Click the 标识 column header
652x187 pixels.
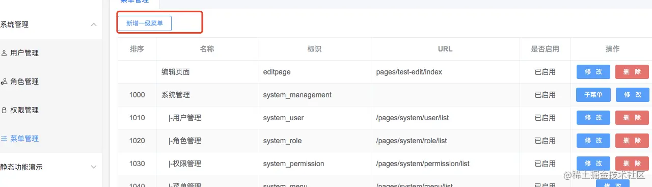[x=314, y=49]
